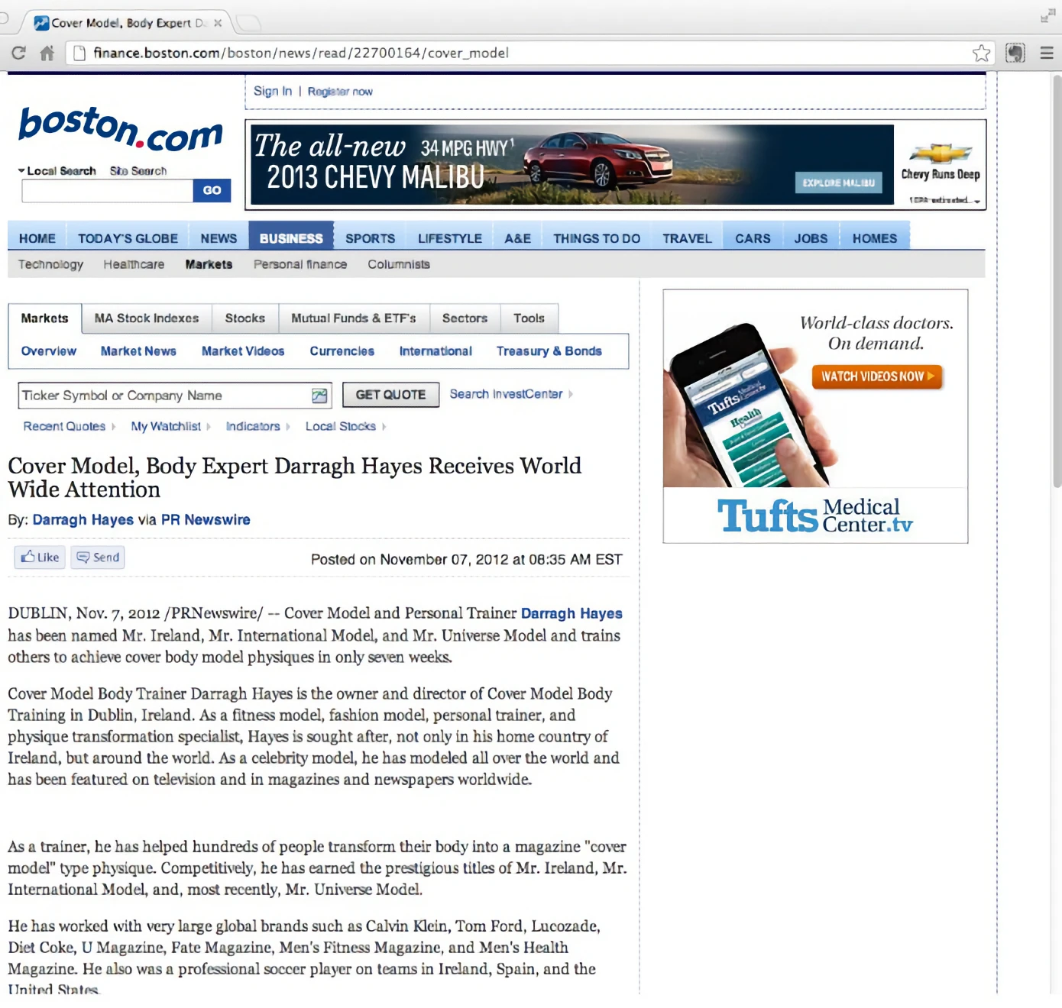Image resolution: width=1062 pixels, height=1008 pixels.
Task: Go to the Columnists subsection
Action: pos(399,264)
